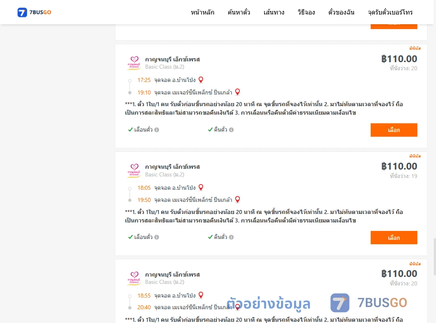
Task: Click the operator logo on the 18:05 trip
Action: coord(134,170)
